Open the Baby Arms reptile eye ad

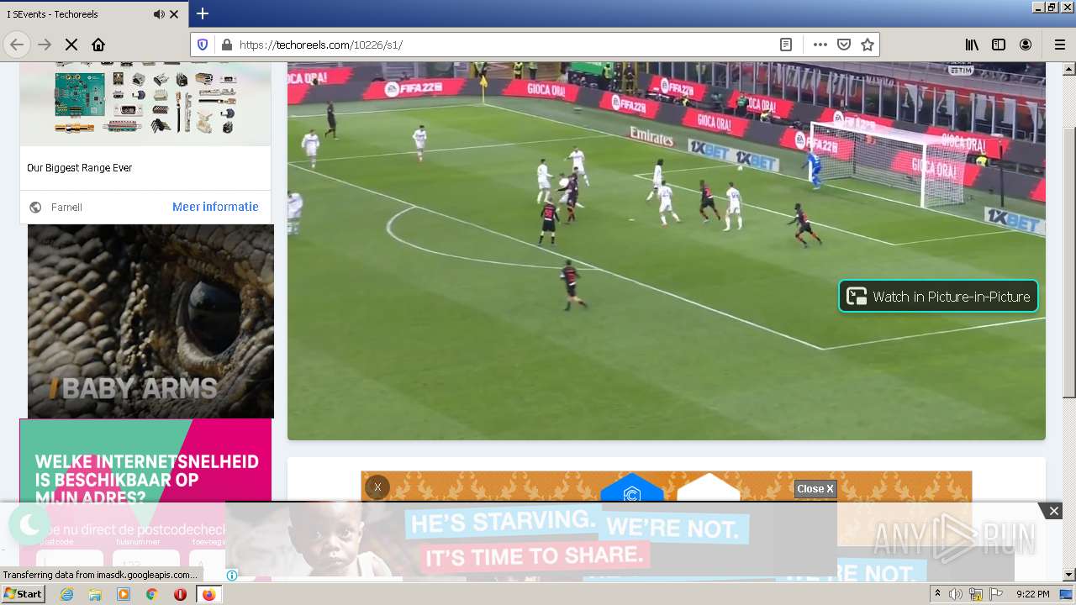click(x=150, y=321)
